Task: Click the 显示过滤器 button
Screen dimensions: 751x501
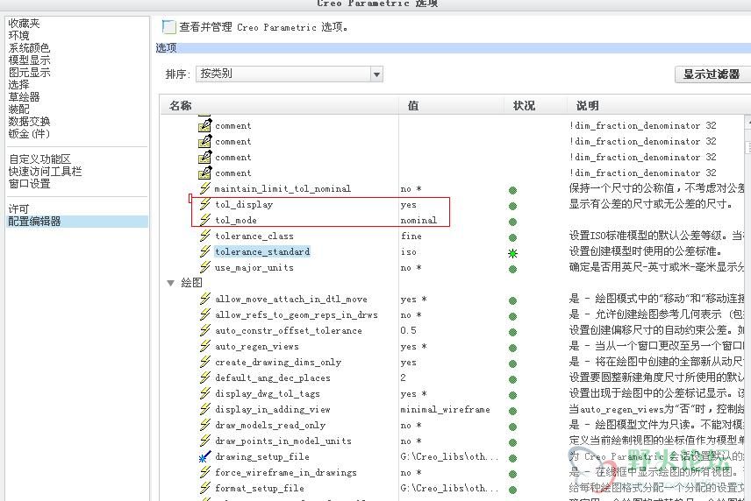Action: 712,74
